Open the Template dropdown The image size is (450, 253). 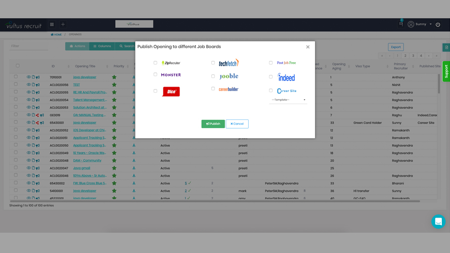coord(288,100)
